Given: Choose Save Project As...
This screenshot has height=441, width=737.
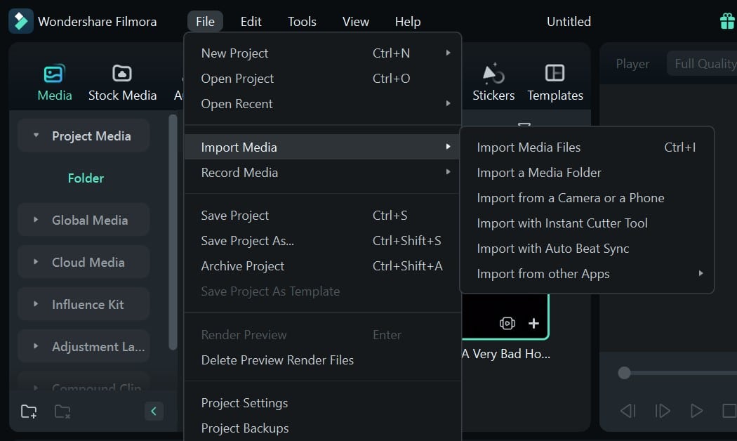Looking at the screenshot, I should click(322, 241).
